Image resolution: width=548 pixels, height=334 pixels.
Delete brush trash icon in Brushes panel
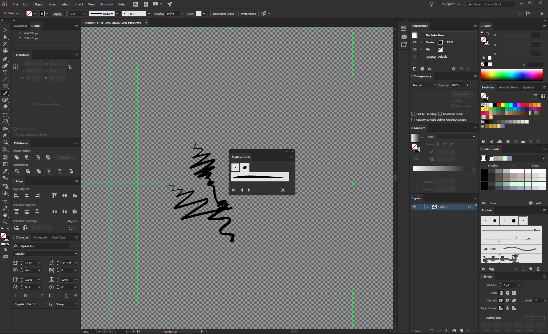(x=538, y=269)
